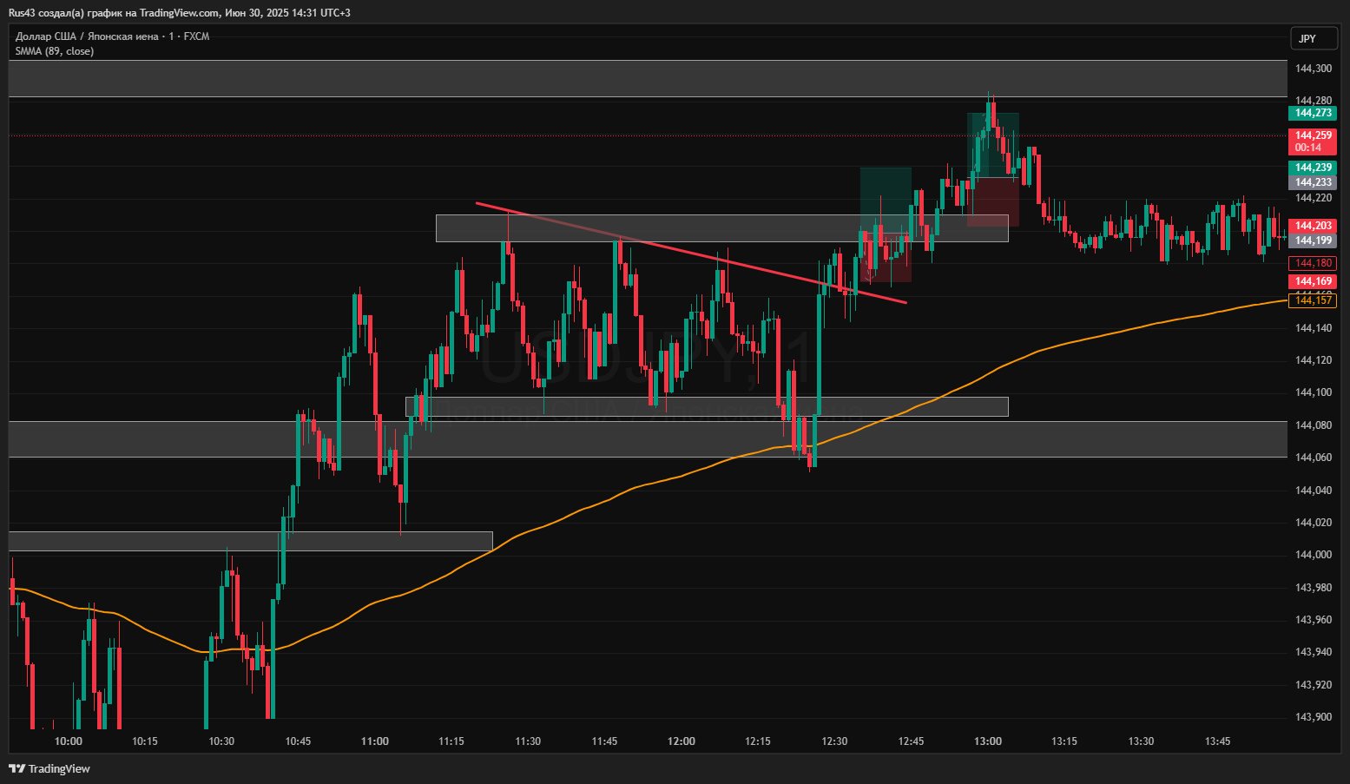Click 144,120 on the price scale

pos(1313,360)
